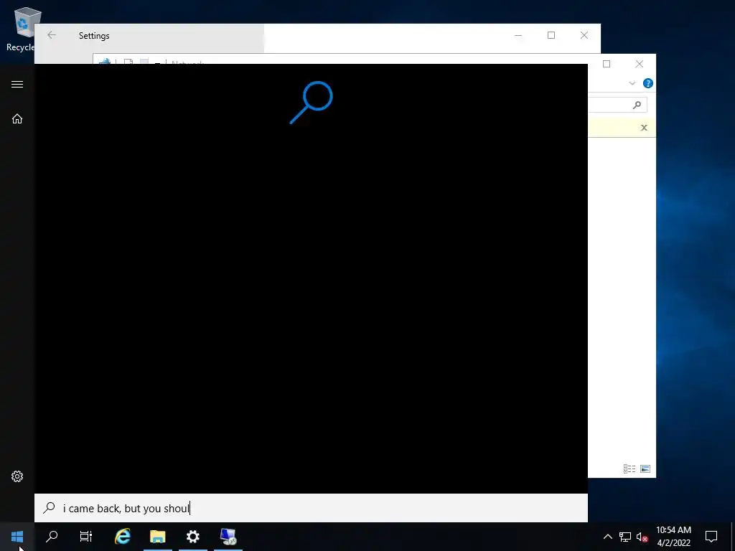735x551 pixels.
Task: Show help via the blue question mark icon
Action: coord(648,83)
